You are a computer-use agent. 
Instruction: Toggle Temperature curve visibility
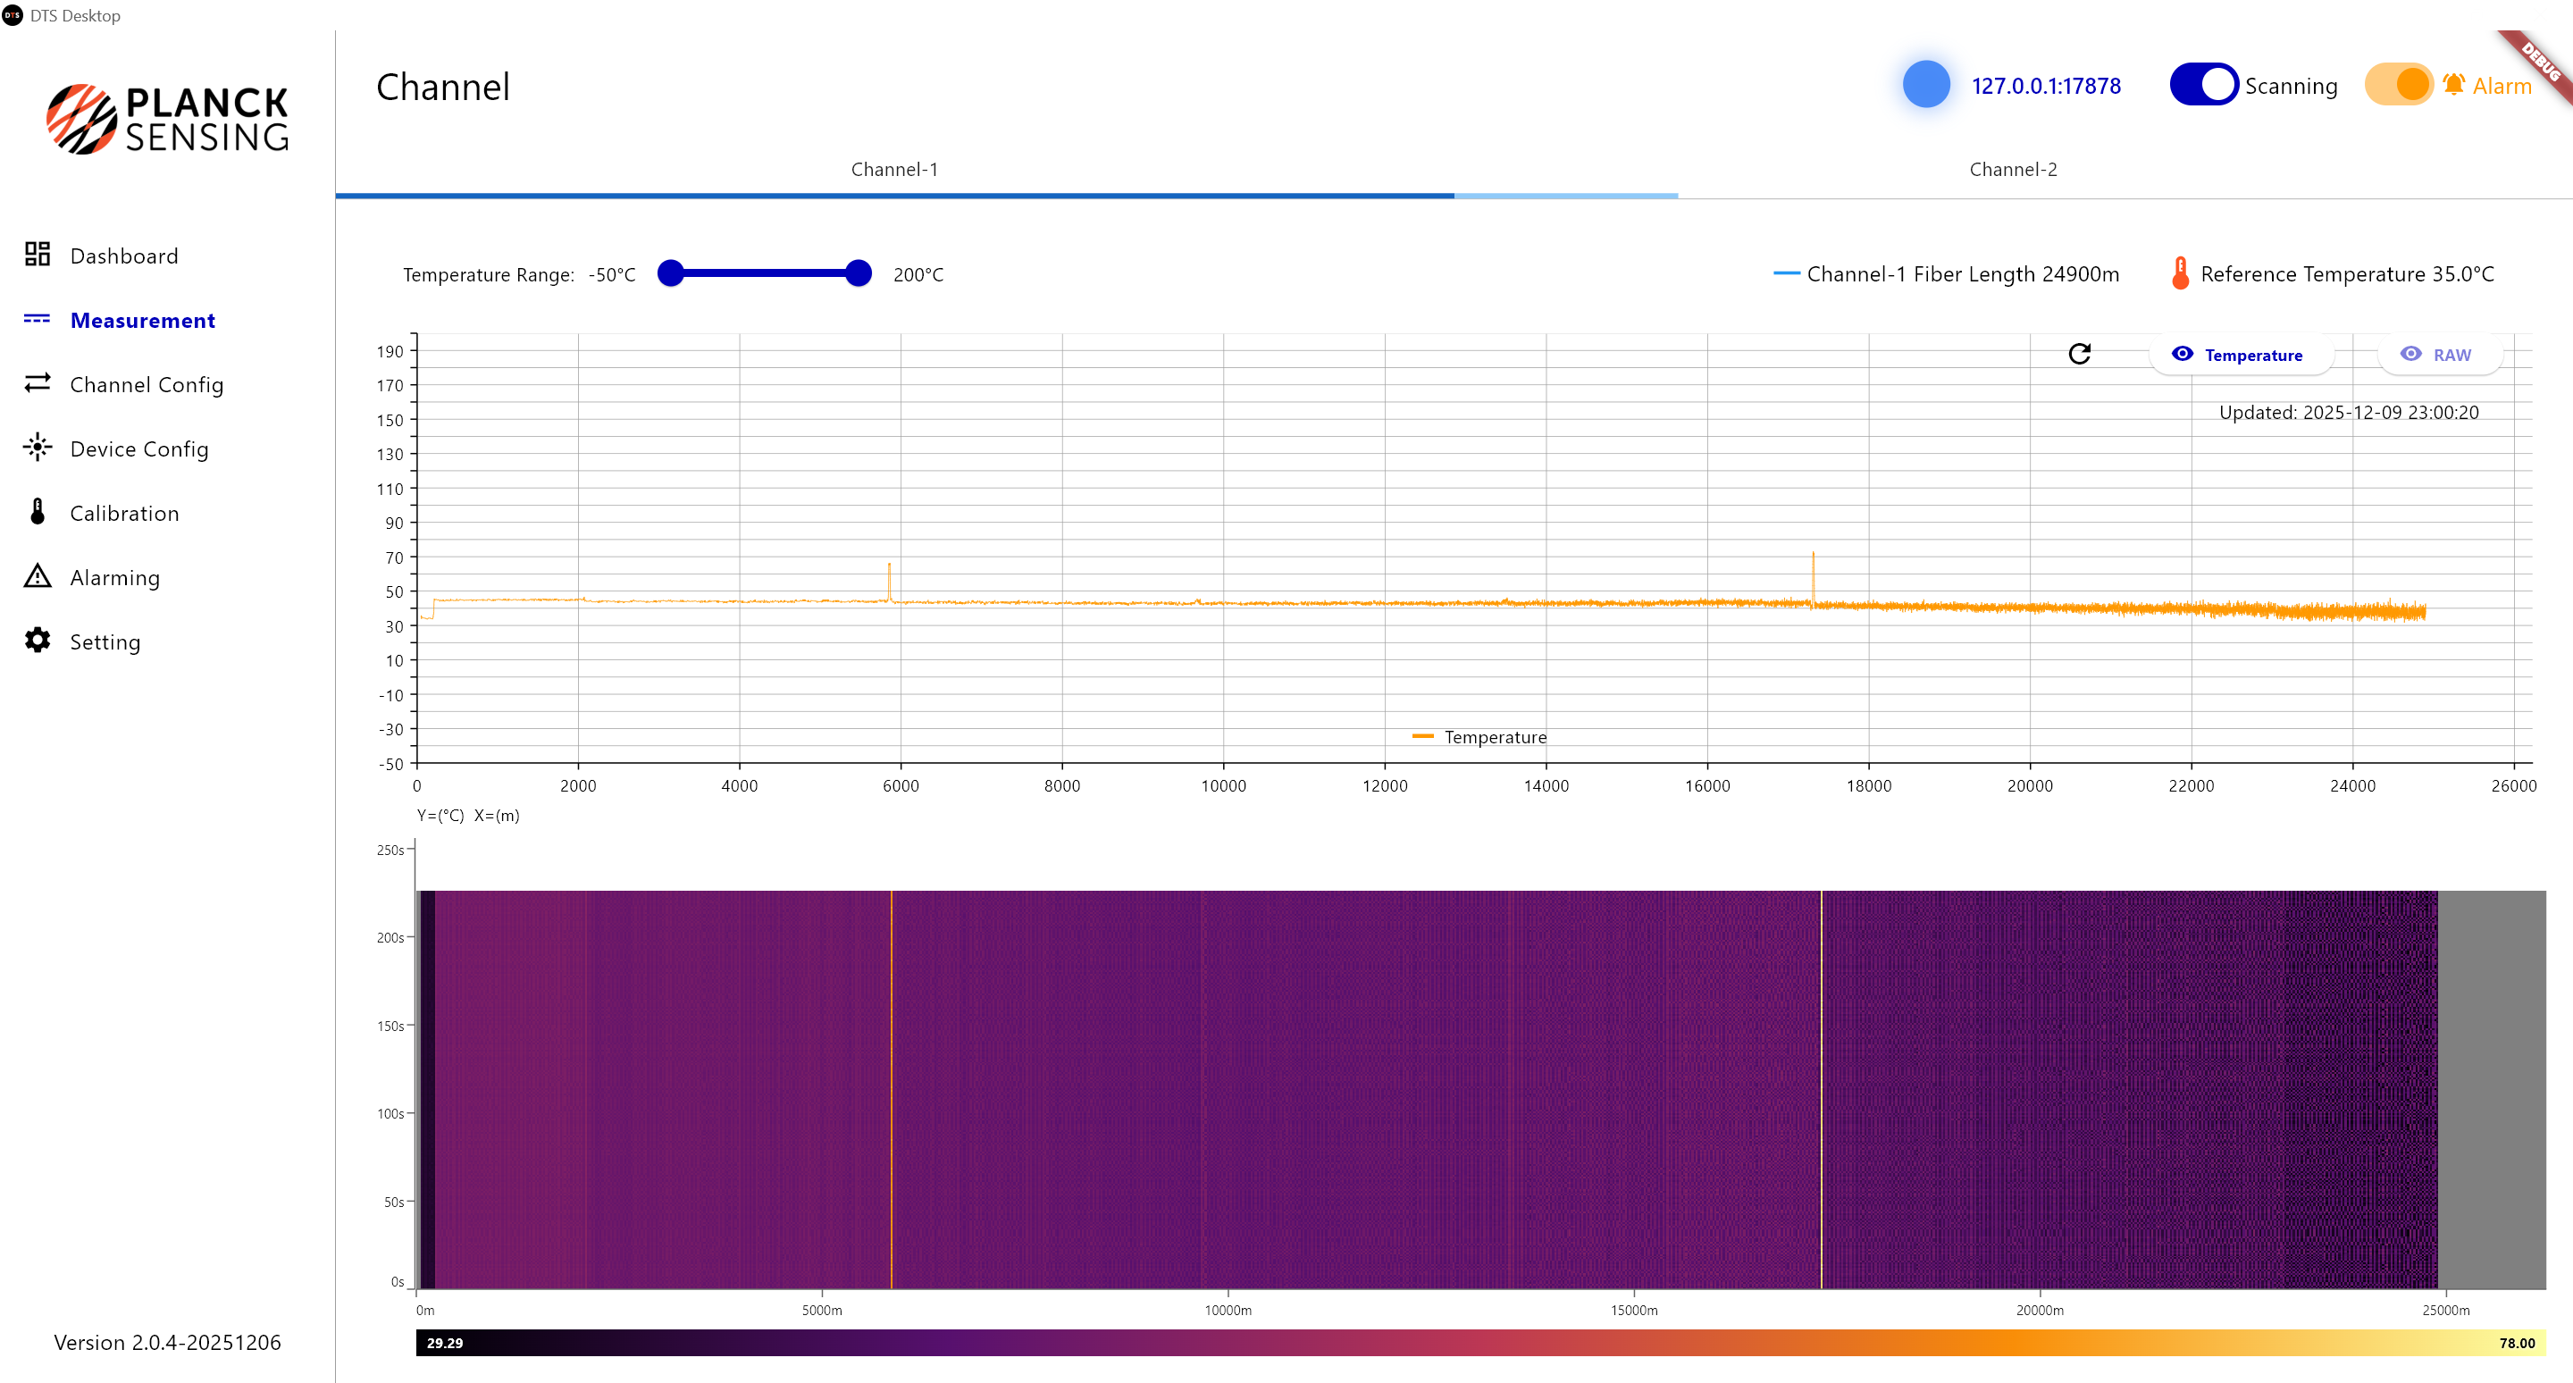click(2240, 355)
